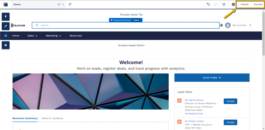Viewport: 265px width, 130px height.
Task: Click the Preview button
Action: pos(258,4)
